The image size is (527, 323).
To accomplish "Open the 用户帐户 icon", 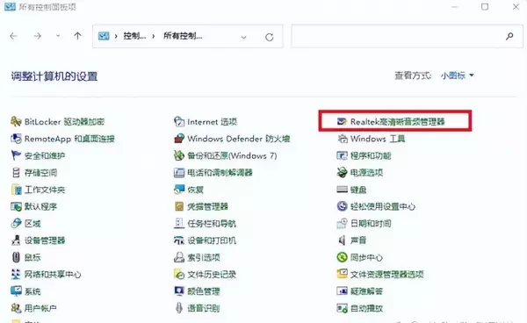I will click(16, 308).
